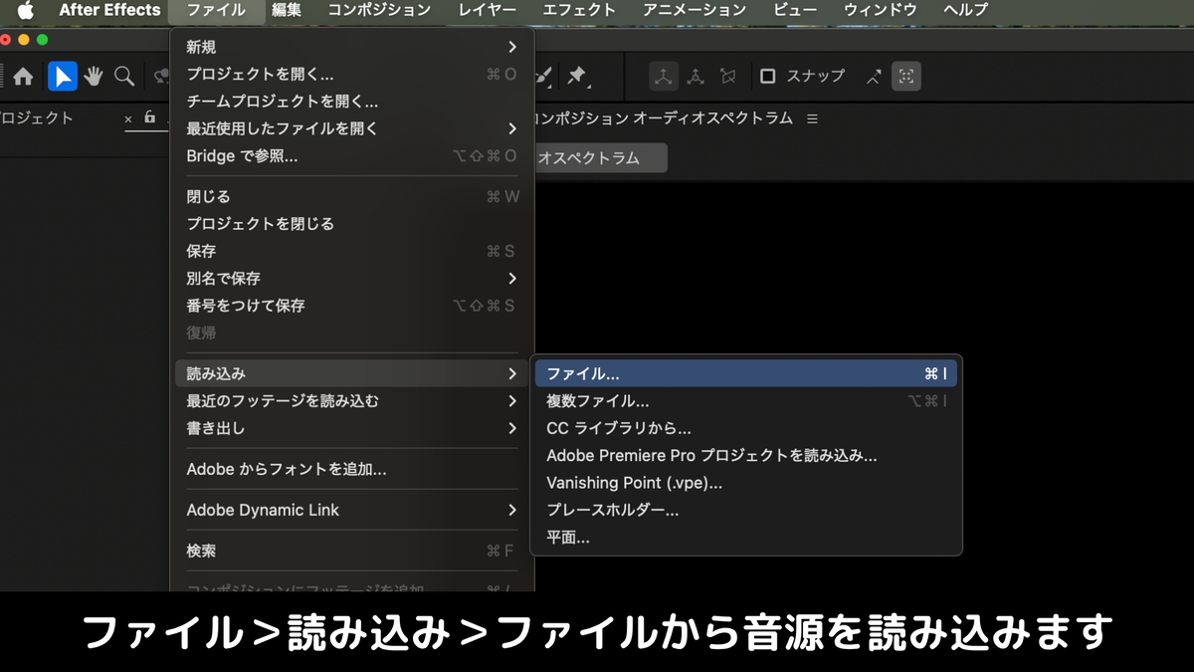1194x672 pixels.
Task: Choose 複数ファイル... import option
Action: (746, 401)
